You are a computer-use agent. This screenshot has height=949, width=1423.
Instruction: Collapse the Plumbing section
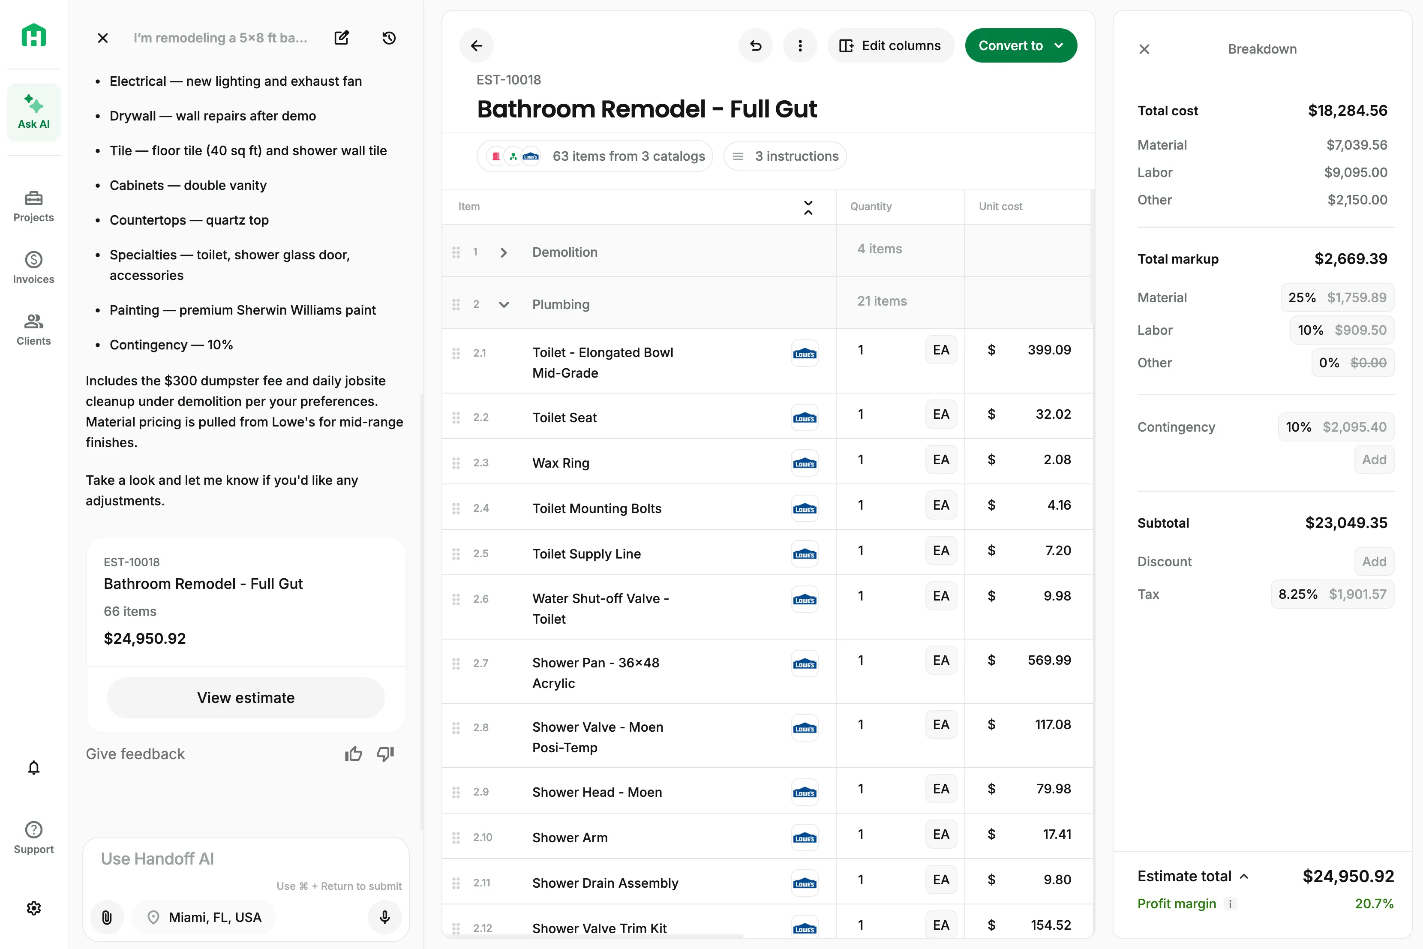point(504,304)
